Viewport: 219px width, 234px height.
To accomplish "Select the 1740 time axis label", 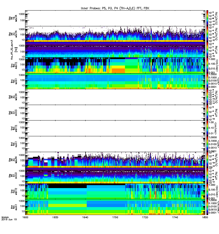I will (x=175, y=217).
